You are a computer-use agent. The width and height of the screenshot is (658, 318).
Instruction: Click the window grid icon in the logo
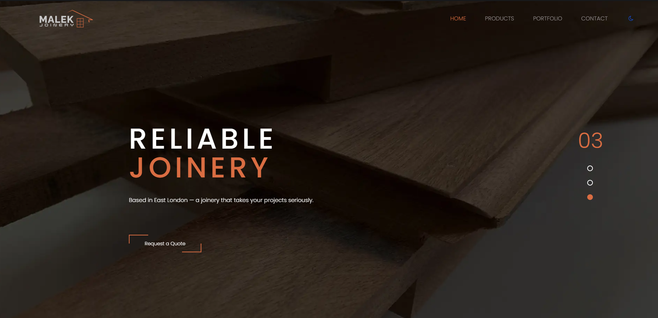[x=80, y=23]
